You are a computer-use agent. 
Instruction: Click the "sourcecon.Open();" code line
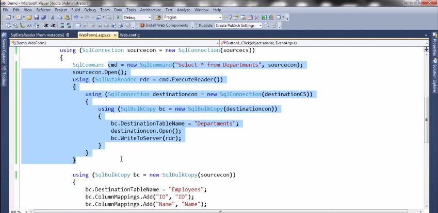[x=100, y=73]
